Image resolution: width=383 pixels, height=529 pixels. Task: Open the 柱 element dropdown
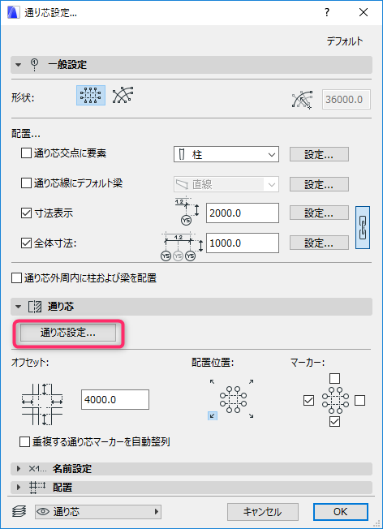pyautogui.click(x=226, y=154)
